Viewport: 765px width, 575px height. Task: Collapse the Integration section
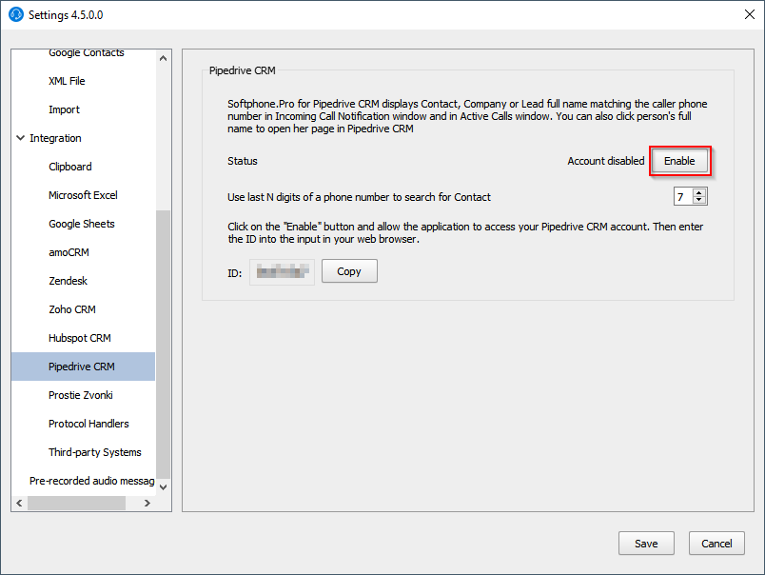coord(20,138)
